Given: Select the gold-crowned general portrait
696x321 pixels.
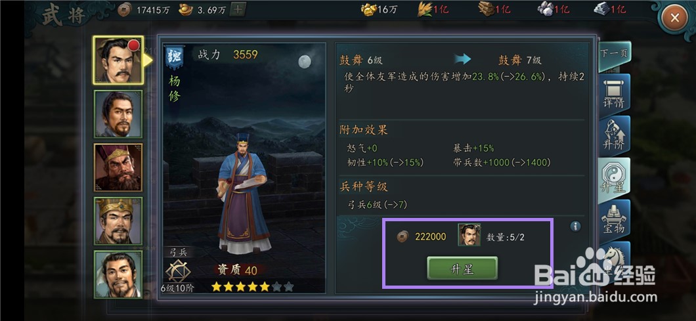Looking at the screenshot, I should 118,221.
